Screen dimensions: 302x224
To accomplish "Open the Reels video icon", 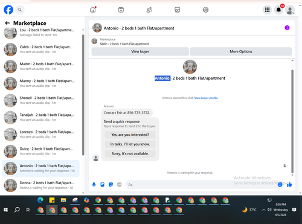I will (x=121, y=10).
